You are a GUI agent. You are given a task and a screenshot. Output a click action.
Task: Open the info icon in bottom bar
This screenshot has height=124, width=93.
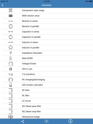[71, 121]
